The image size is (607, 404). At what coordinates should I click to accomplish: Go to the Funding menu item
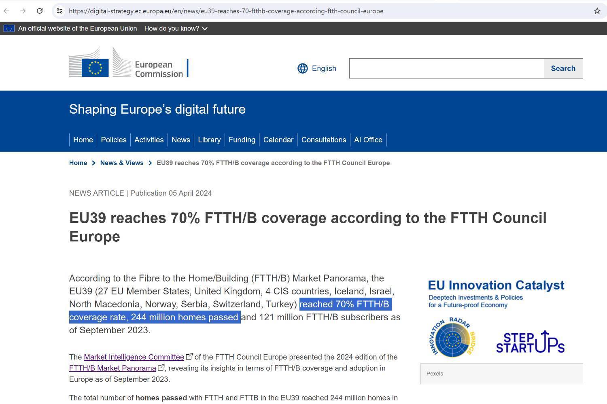point(242,140)
